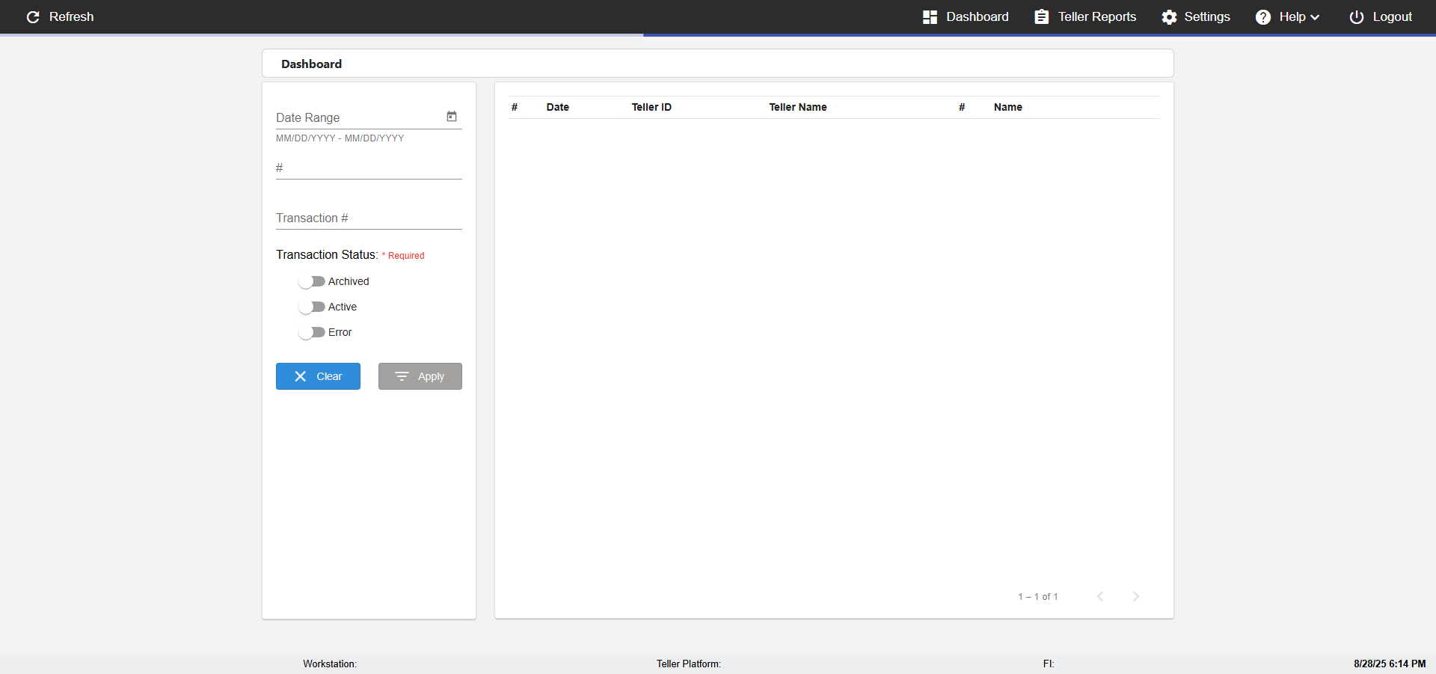Click the 8/28/25 6:14 PM timestamp

pyautogui.click(x=1390, y=664)
